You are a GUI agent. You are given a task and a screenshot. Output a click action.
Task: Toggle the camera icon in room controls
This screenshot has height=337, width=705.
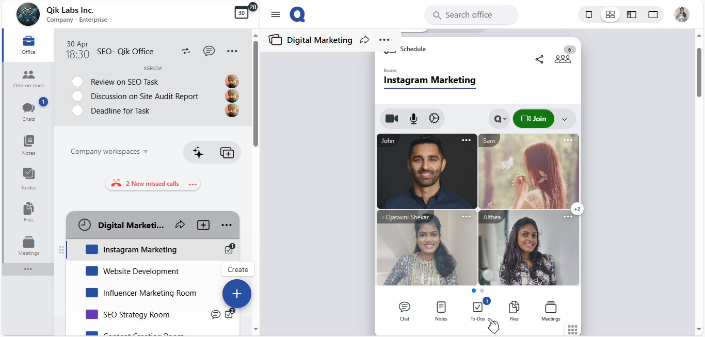click(x=392, y=119)
